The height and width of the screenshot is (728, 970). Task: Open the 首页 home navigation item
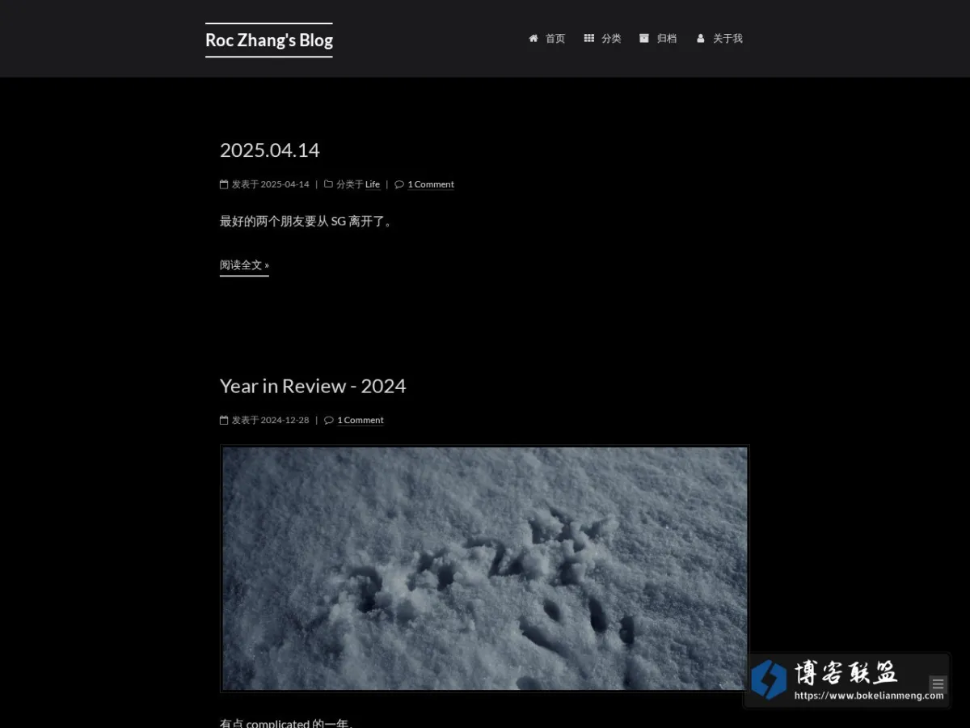(547, 38)
